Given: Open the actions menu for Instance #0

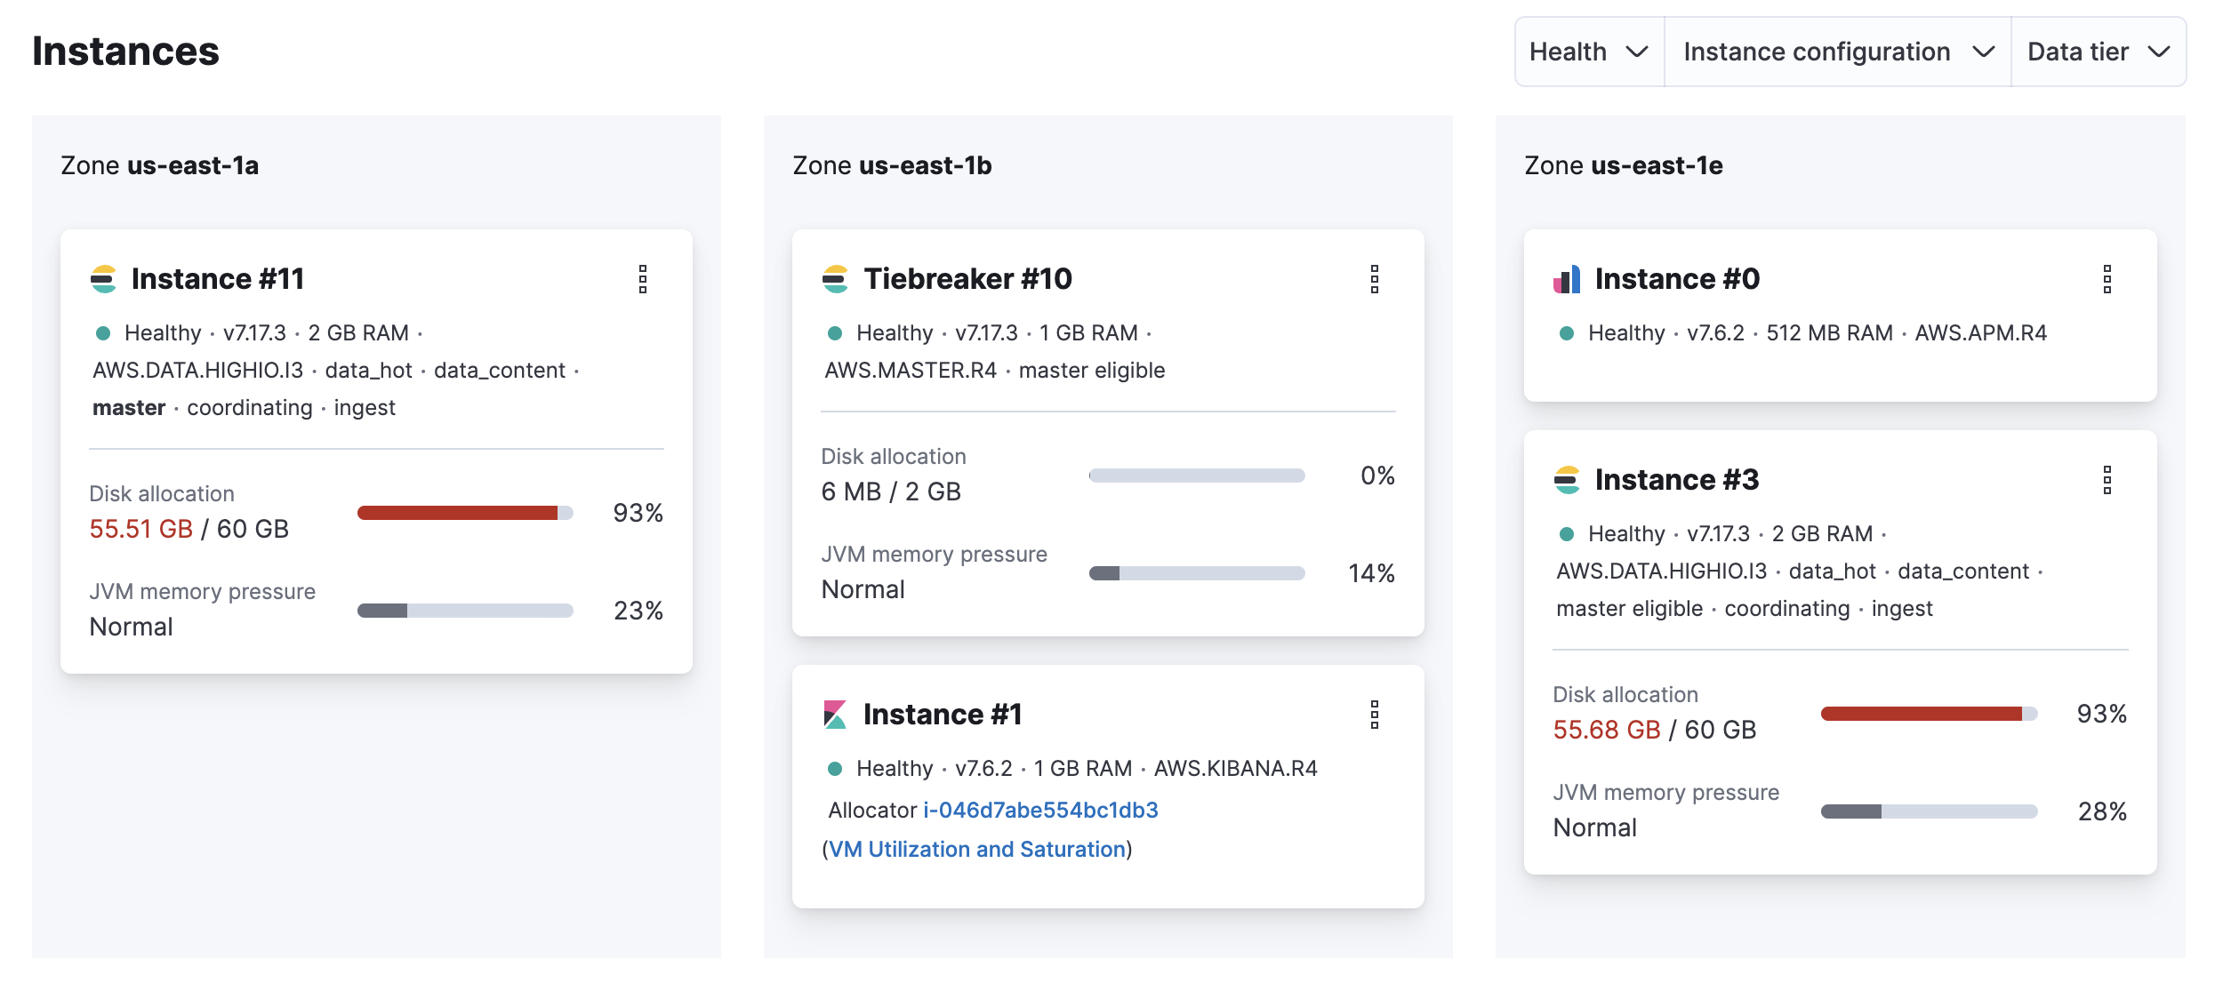Looking at the screenshot, I should coord(2107,280).
